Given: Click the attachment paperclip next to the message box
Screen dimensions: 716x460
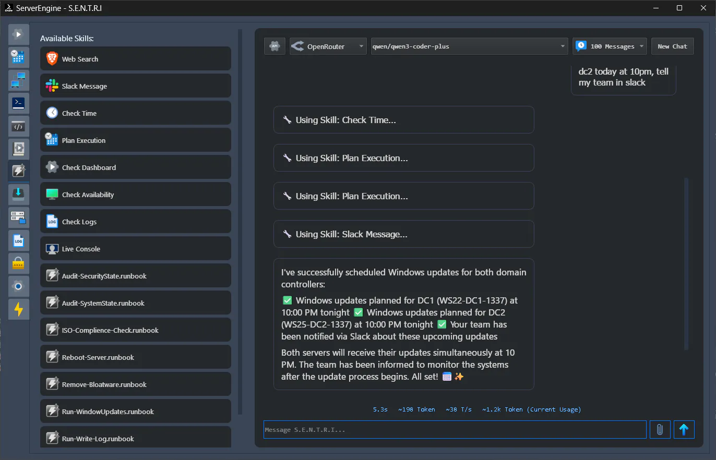Looking at the screenshot, I should coord(660,429).
